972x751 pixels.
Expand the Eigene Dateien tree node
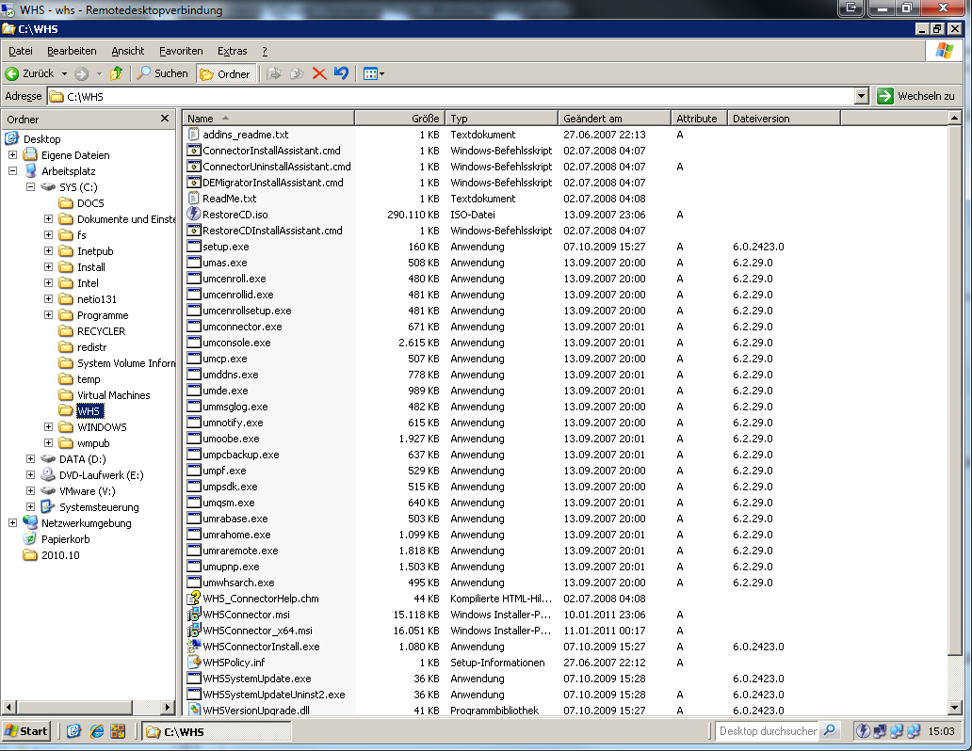click(x=12, y=155)
